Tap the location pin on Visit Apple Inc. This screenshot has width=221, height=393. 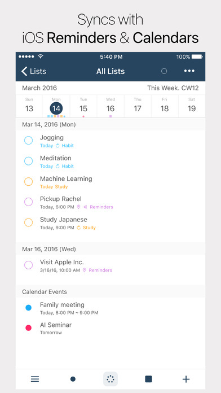click(85, 270)
